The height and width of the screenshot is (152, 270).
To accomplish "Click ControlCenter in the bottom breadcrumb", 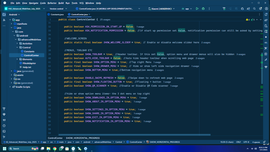I will (55, 138).
